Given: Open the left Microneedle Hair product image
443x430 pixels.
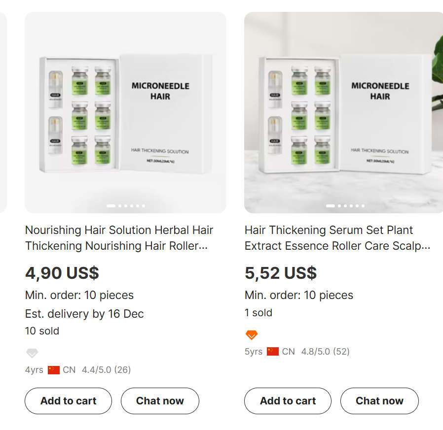Looking at the screenshot, I should [x=125, y=112].
